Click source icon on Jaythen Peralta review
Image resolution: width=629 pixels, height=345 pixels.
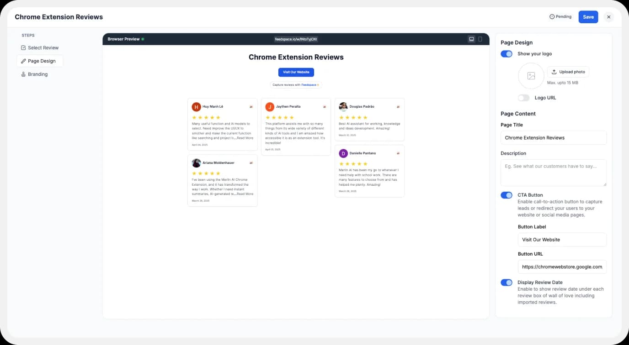tap(325, 107)
